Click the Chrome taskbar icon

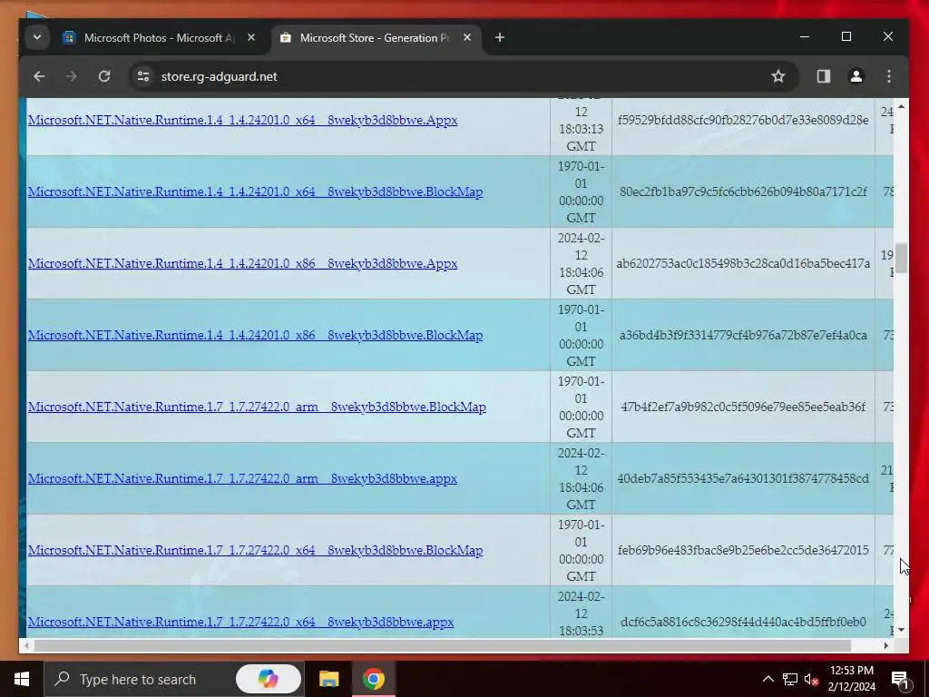373,679
